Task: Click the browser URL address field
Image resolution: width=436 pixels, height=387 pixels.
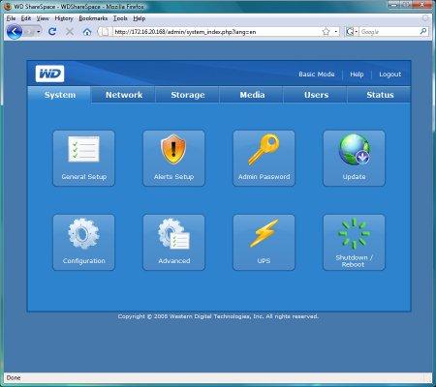Action: [x=217, y=32]
